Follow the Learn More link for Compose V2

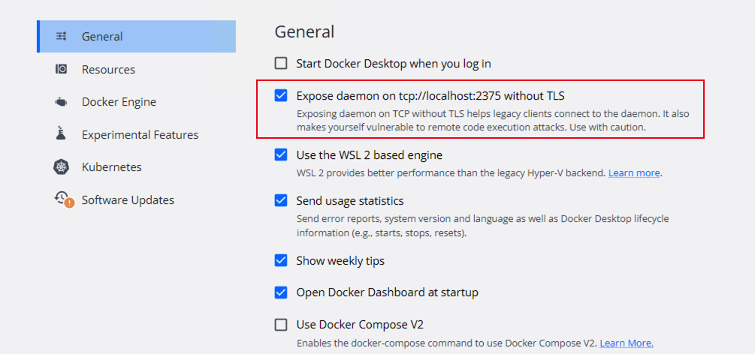tap(627, 343)
